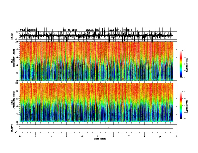Click the -3 label on ch.1 color bar
Screen dimensions: 198x153
coord(184,50)
